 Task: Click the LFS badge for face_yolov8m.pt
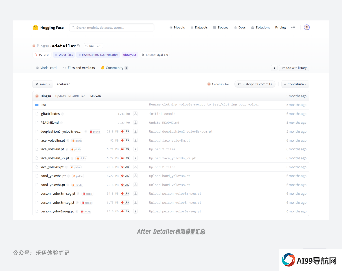pyautogui.click(x=125, y=140)
